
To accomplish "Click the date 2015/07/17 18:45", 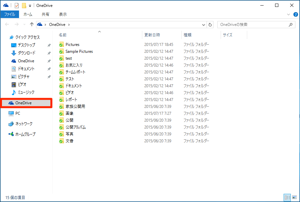I will (159, 45).
